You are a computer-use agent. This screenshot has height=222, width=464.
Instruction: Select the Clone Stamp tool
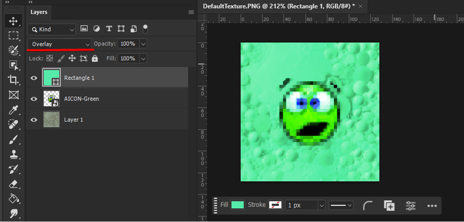[x=13, y=154]
